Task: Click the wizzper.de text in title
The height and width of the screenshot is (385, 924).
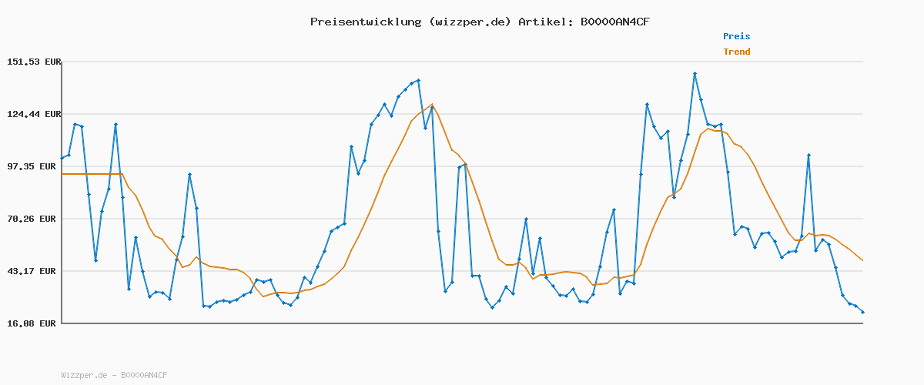Action: click(469, 22)
